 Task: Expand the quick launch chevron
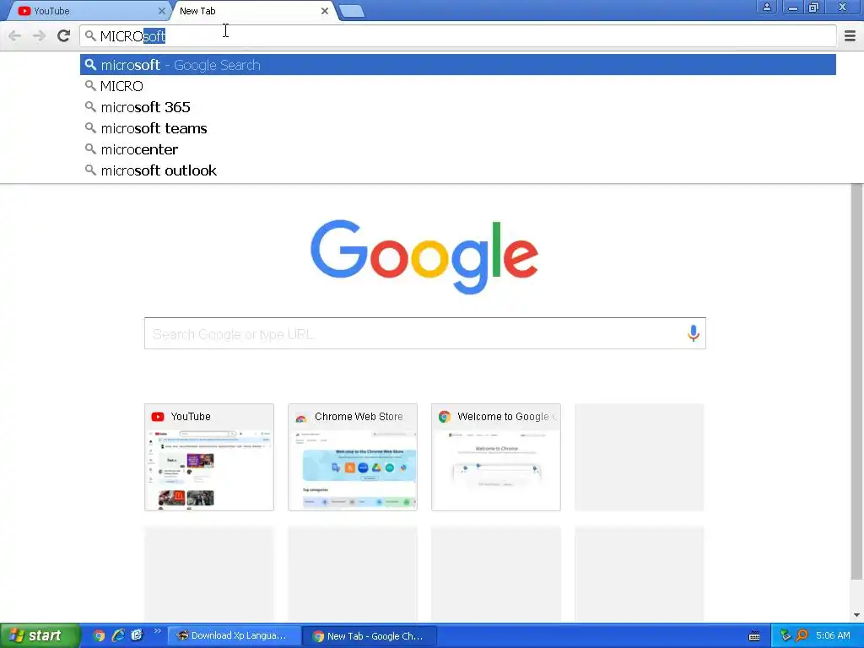[158, 631]
